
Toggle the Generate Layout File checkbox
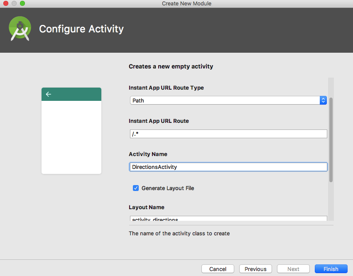click(x=136, y=188)
